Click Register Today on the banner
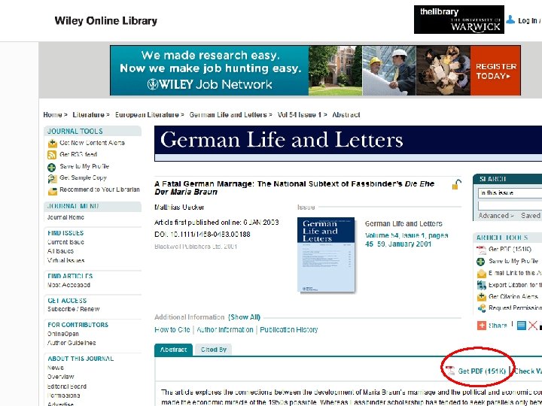 (x=495, y=71)
